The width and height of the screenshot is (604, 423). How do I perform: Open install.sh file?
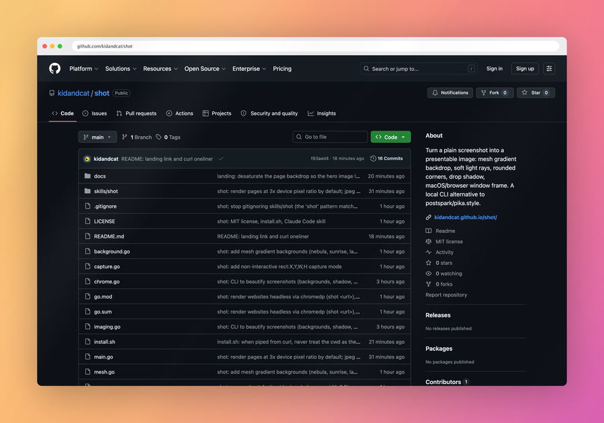coord(105,342)
